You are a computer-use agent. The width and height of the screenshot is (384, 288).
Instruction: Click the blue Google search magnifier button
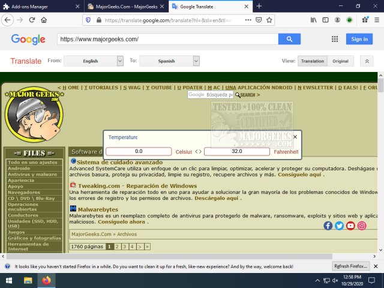pyautogui.click(x=289, y=39)
